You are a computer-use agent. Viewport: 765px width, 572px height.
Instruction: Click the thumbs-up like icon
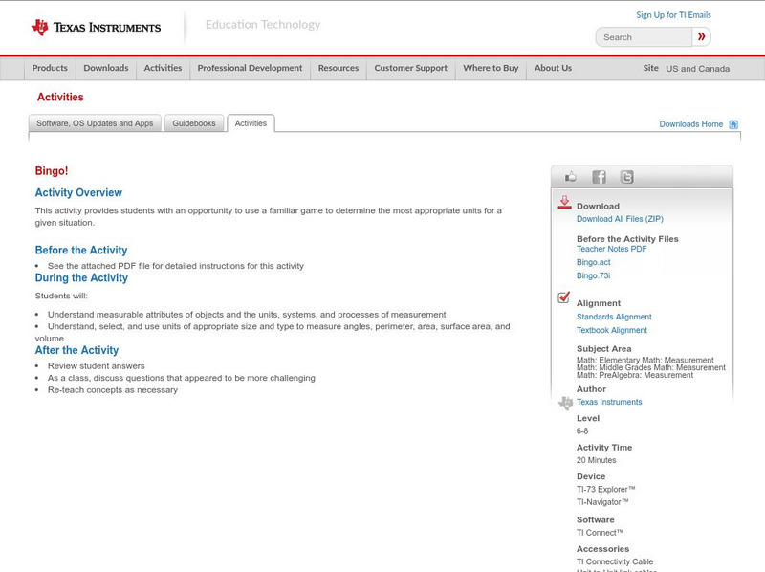click(570, 177)
